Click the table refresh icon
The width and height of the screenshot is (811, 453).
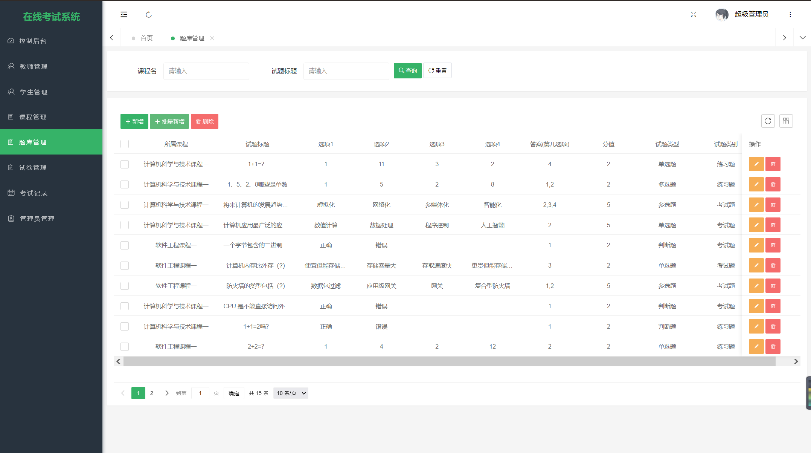[x=768, y=121]
